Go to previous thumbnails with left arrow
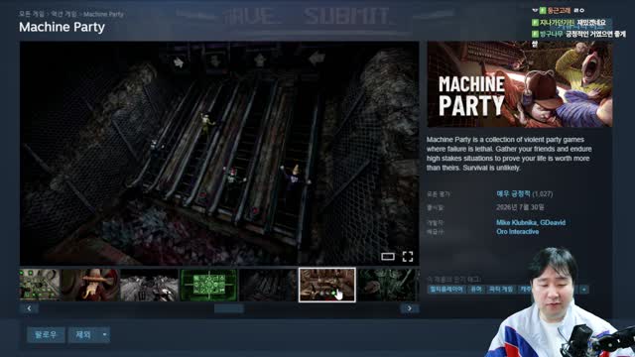 [29, 308]
